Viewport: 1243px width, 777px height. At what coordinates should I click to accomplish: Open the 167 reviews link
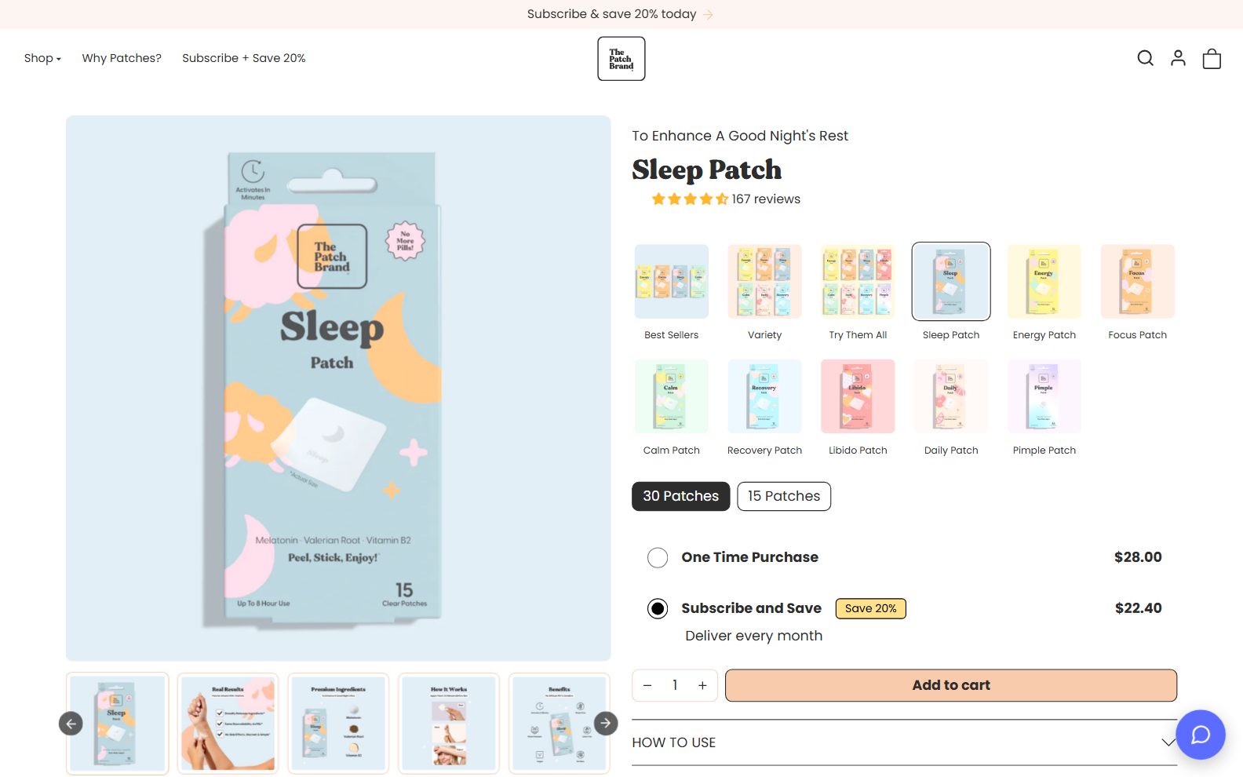766,199
